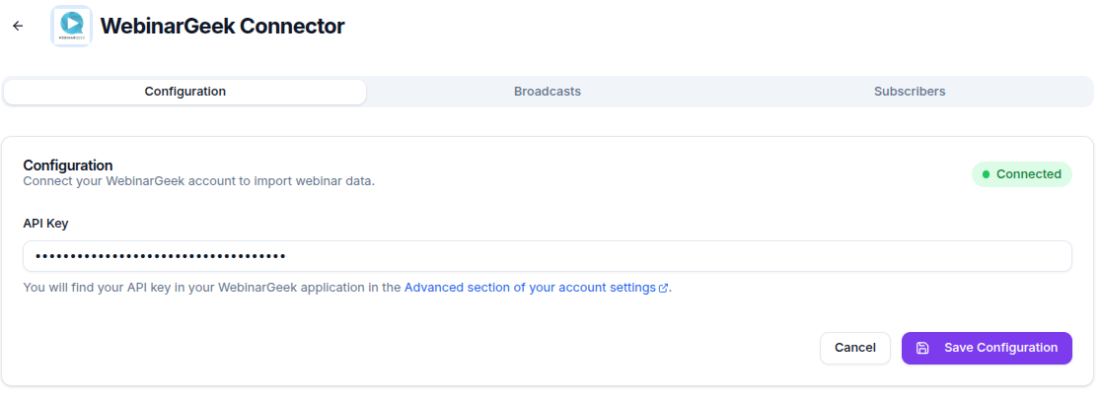Open the Subscribers tab
The image size is (1101, 397).
pyautogui.click(x=910, y=92)
